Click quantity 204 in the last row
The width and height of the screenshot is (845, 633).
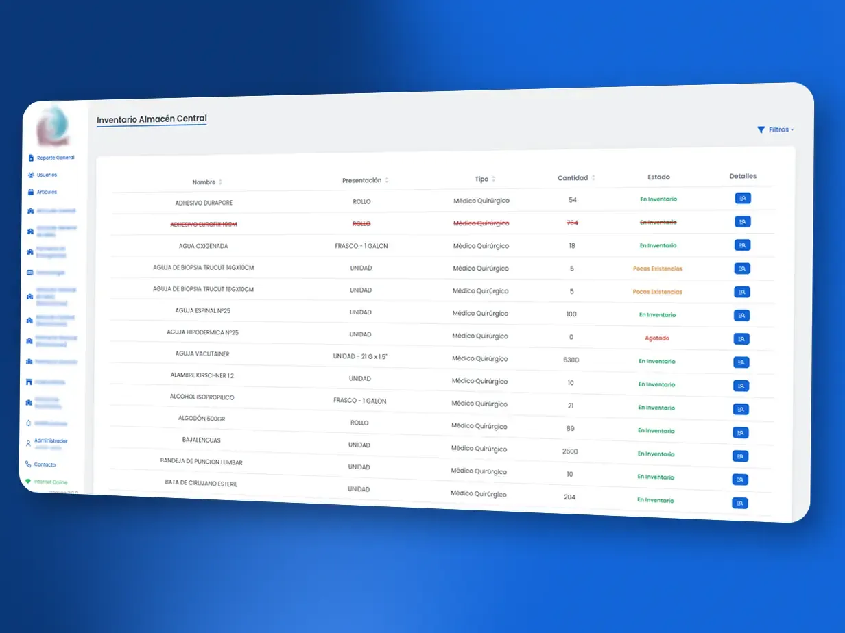(x=570, y=497)
